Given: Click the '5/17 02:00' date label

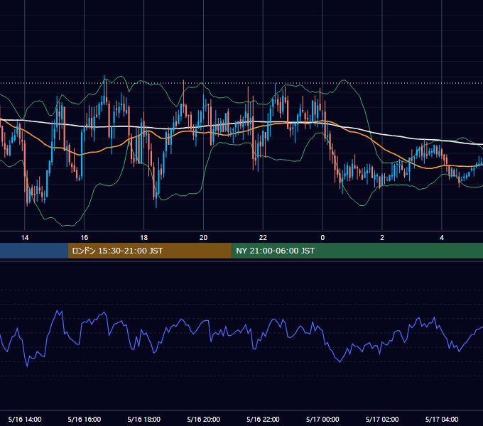Looking at the screenshot, I should pos(382,419).
